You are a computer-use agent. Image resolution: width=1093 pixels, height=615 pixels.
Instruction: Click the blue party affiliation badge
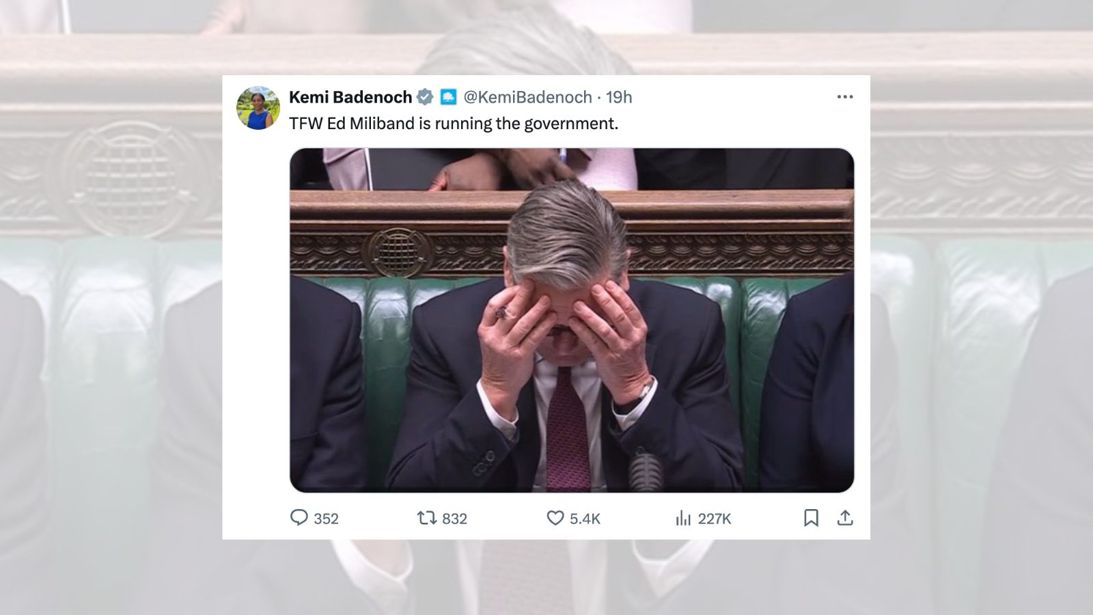pyautogui.click(x=448, y=97)
